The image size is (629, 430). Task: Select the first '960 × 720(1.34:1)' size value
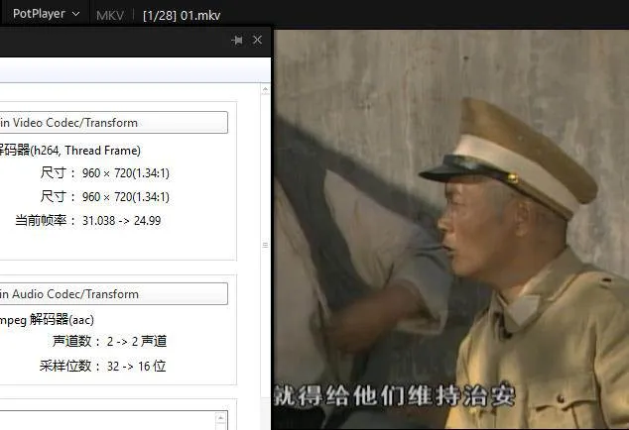[x=126, y=173]
